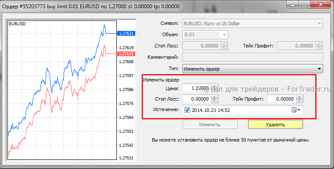Decrease the lower Тейк Профит value
This screenshot has height=169, width=334.
point(300,101)
